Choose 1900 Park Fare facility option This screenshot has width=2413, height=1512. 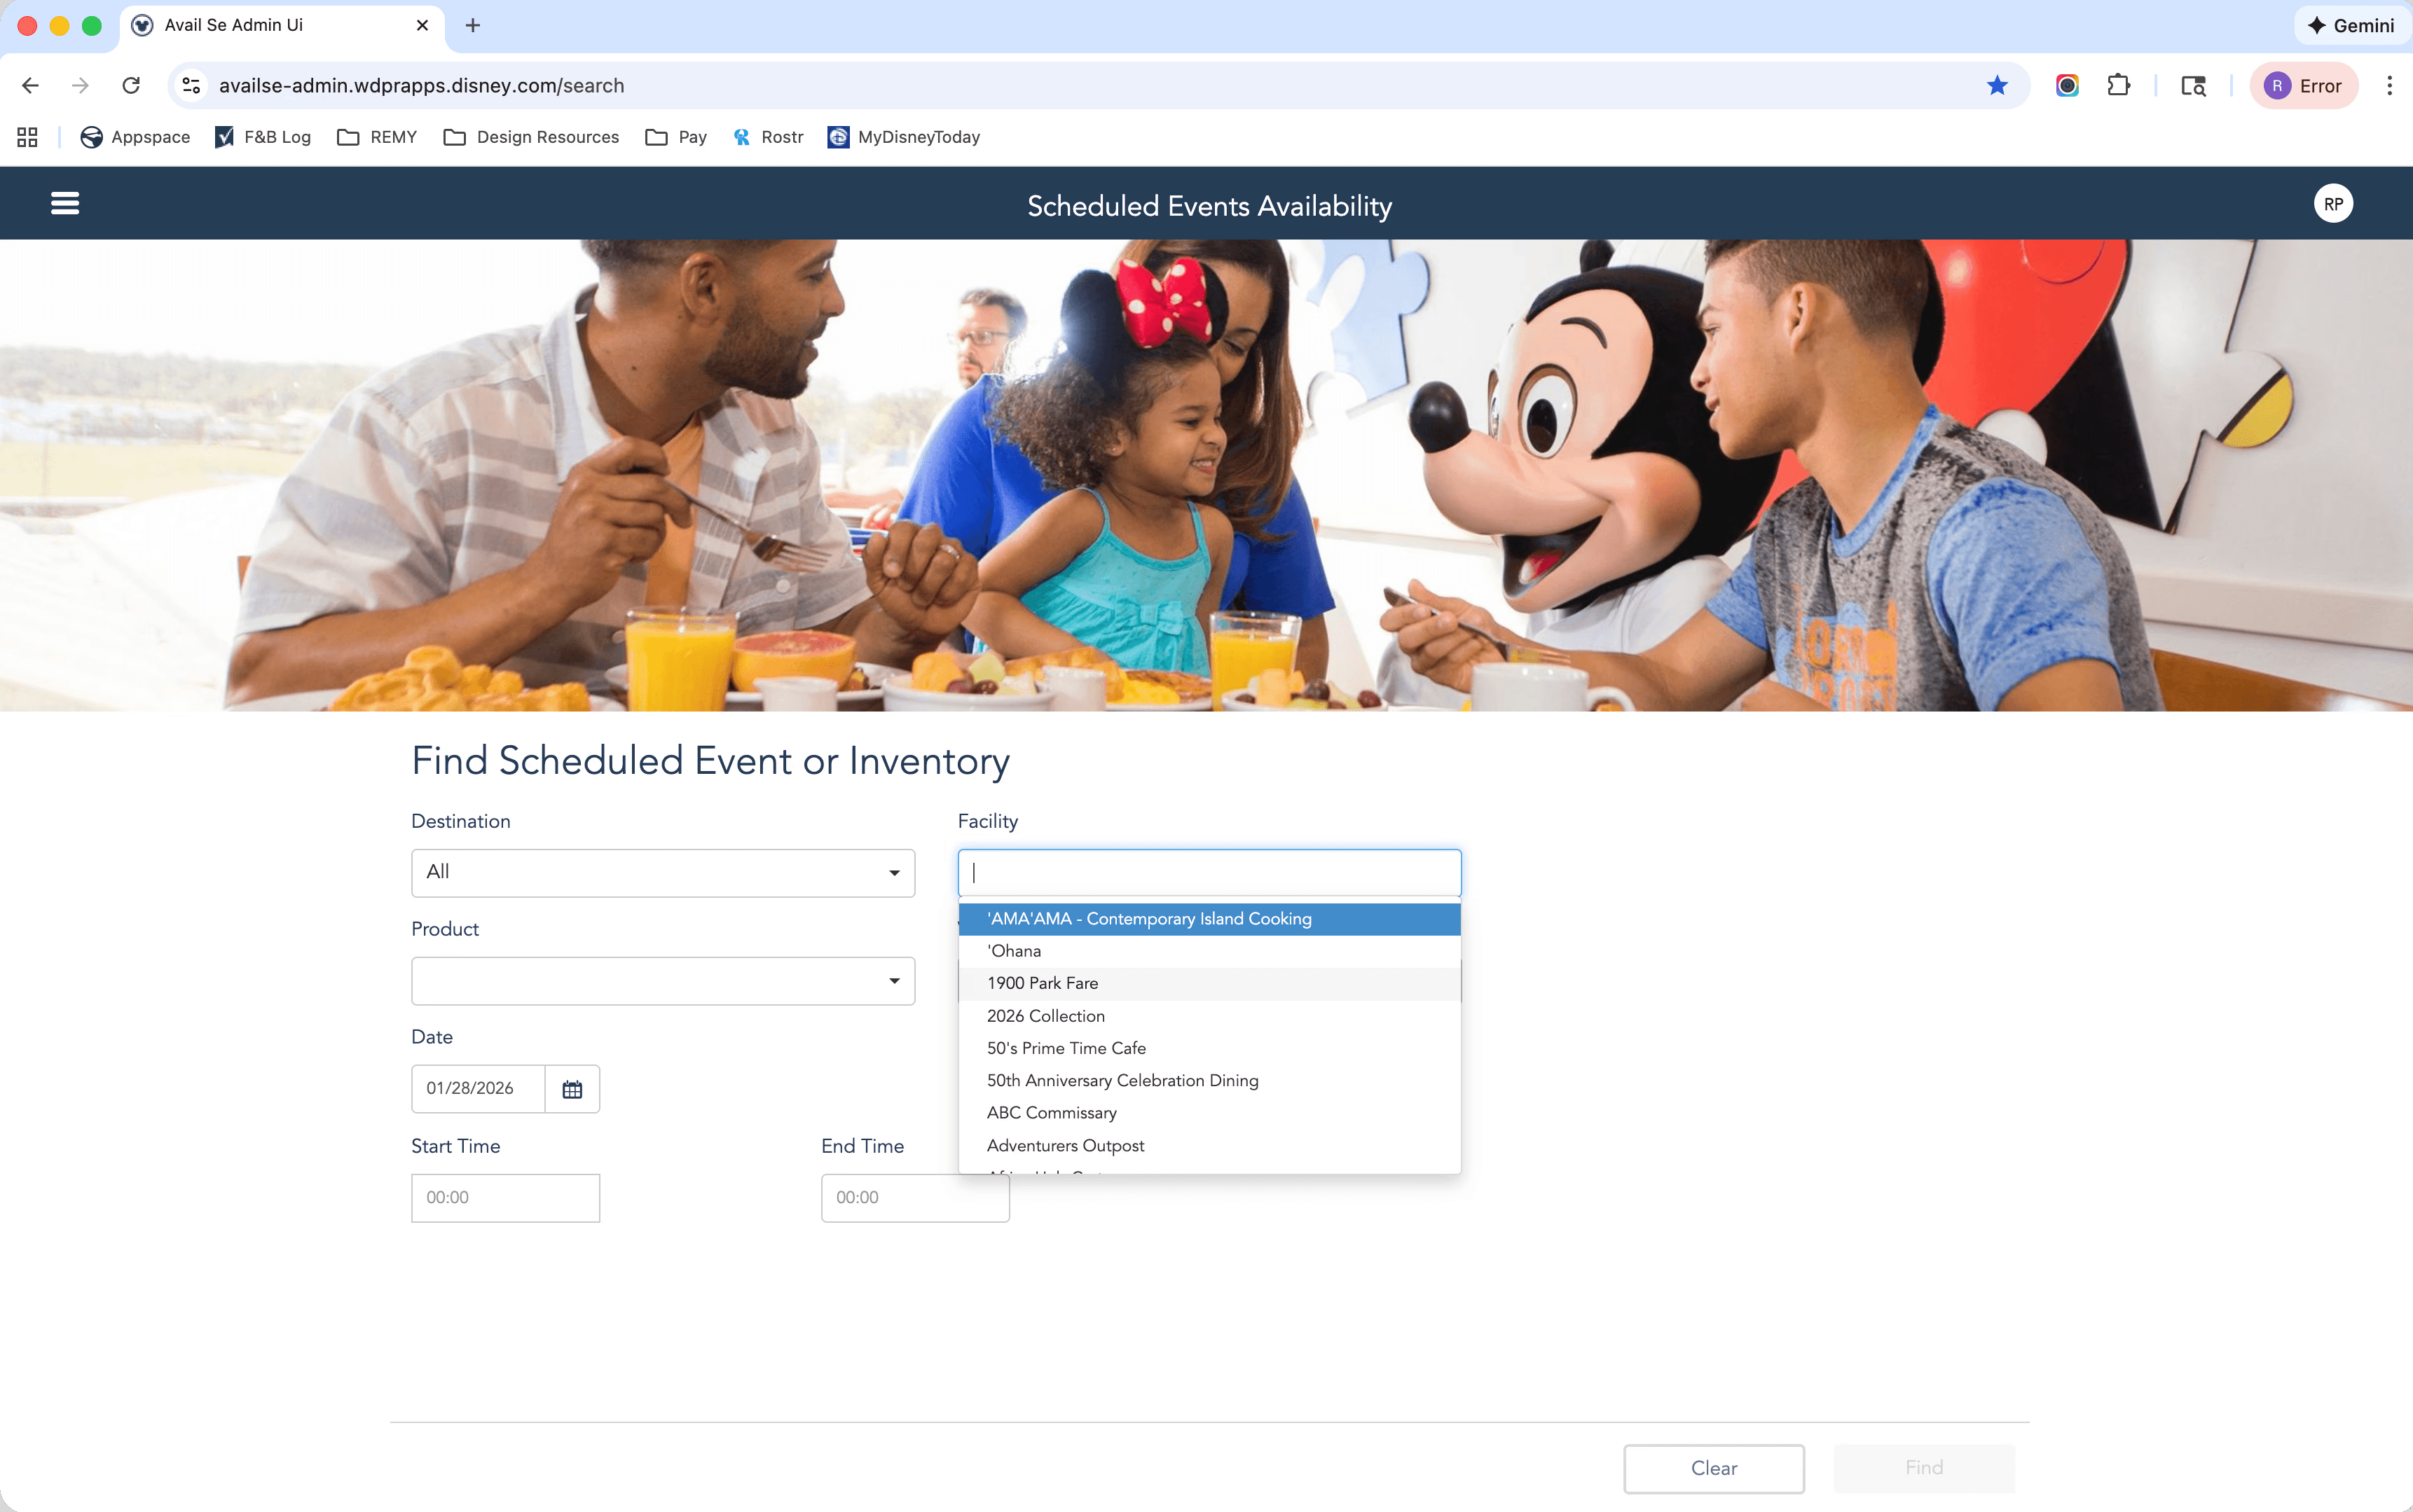click(x=1043, y=983)
